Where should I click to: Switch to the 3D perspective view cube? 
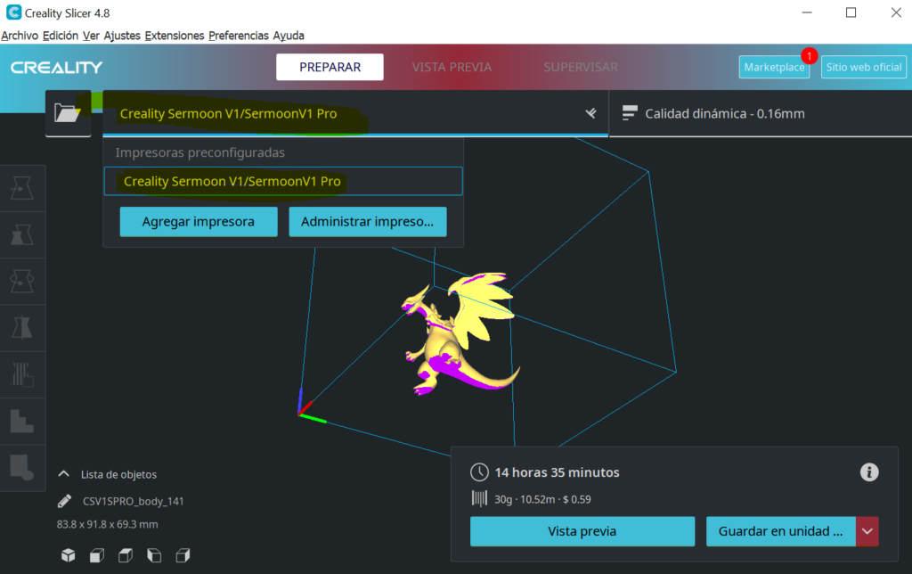click(x=68, y=555)
